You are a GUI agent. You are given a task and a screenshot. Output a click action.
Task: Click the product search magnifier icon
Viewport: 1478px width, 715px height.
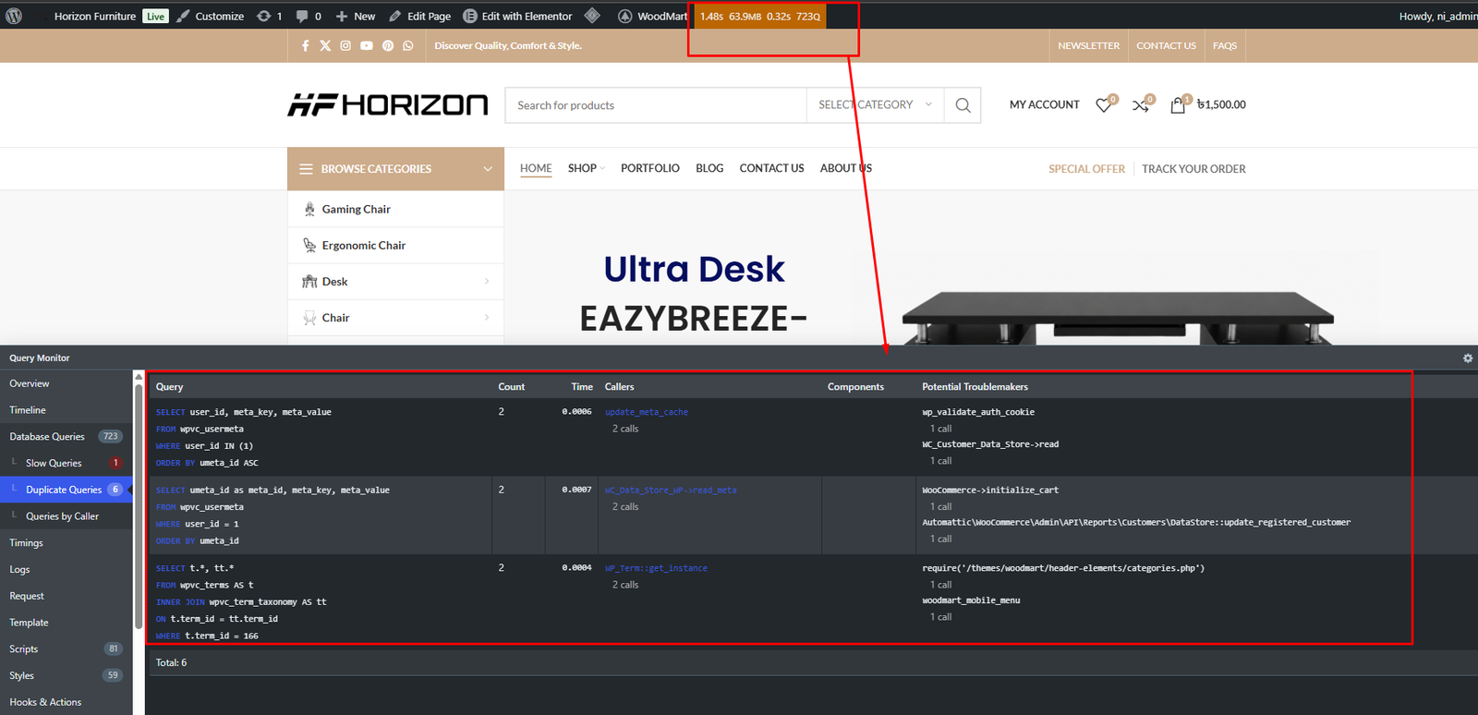coord(963,105)
